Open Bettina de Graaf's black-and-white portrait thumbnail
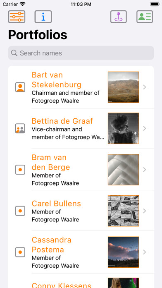Viewport: 162px width, 288px height. click(124, 128)
